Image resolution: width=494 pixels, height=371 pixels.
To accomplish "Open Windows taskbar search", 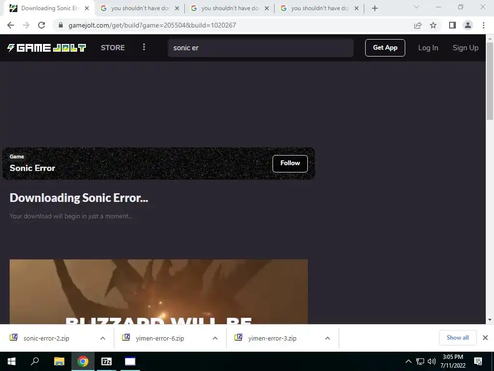I will [x=35, y=361].
